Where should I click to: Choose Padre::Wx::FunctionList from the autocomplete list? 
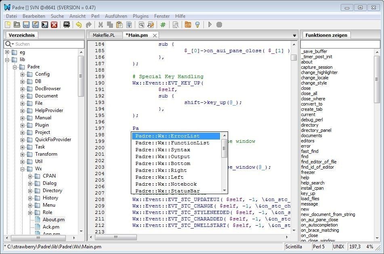[176, 143]
